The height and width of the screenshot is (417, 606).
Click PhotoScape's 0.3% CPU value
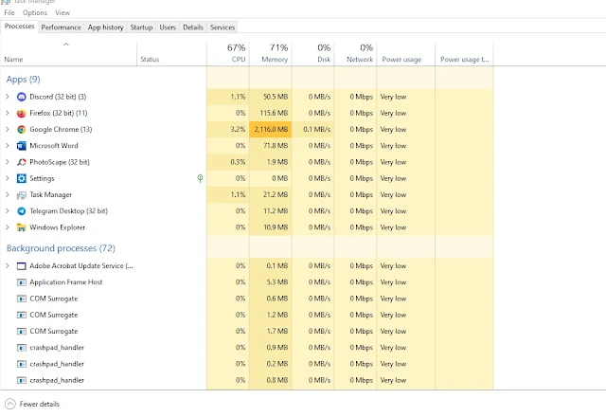pyautogui.click(x=238, y=162)
